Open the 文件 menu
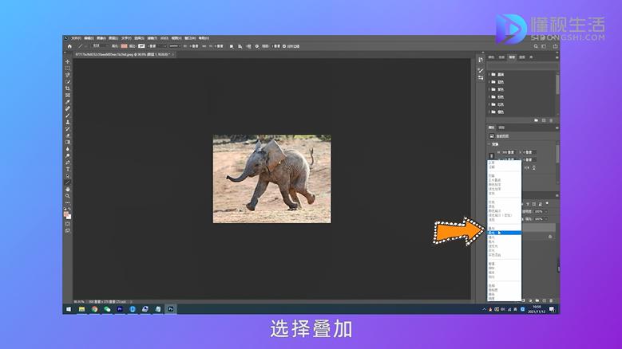622x349 pixels. (76, 38)
